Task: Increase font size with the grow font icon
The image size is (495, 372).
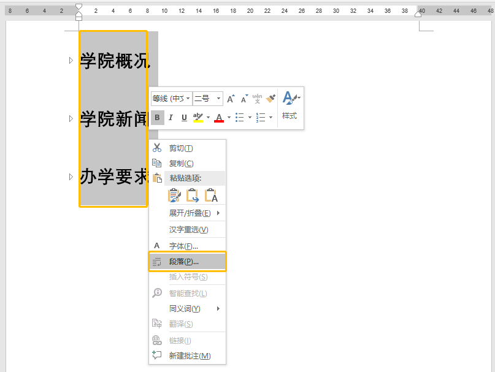Action: click(231, 99)
